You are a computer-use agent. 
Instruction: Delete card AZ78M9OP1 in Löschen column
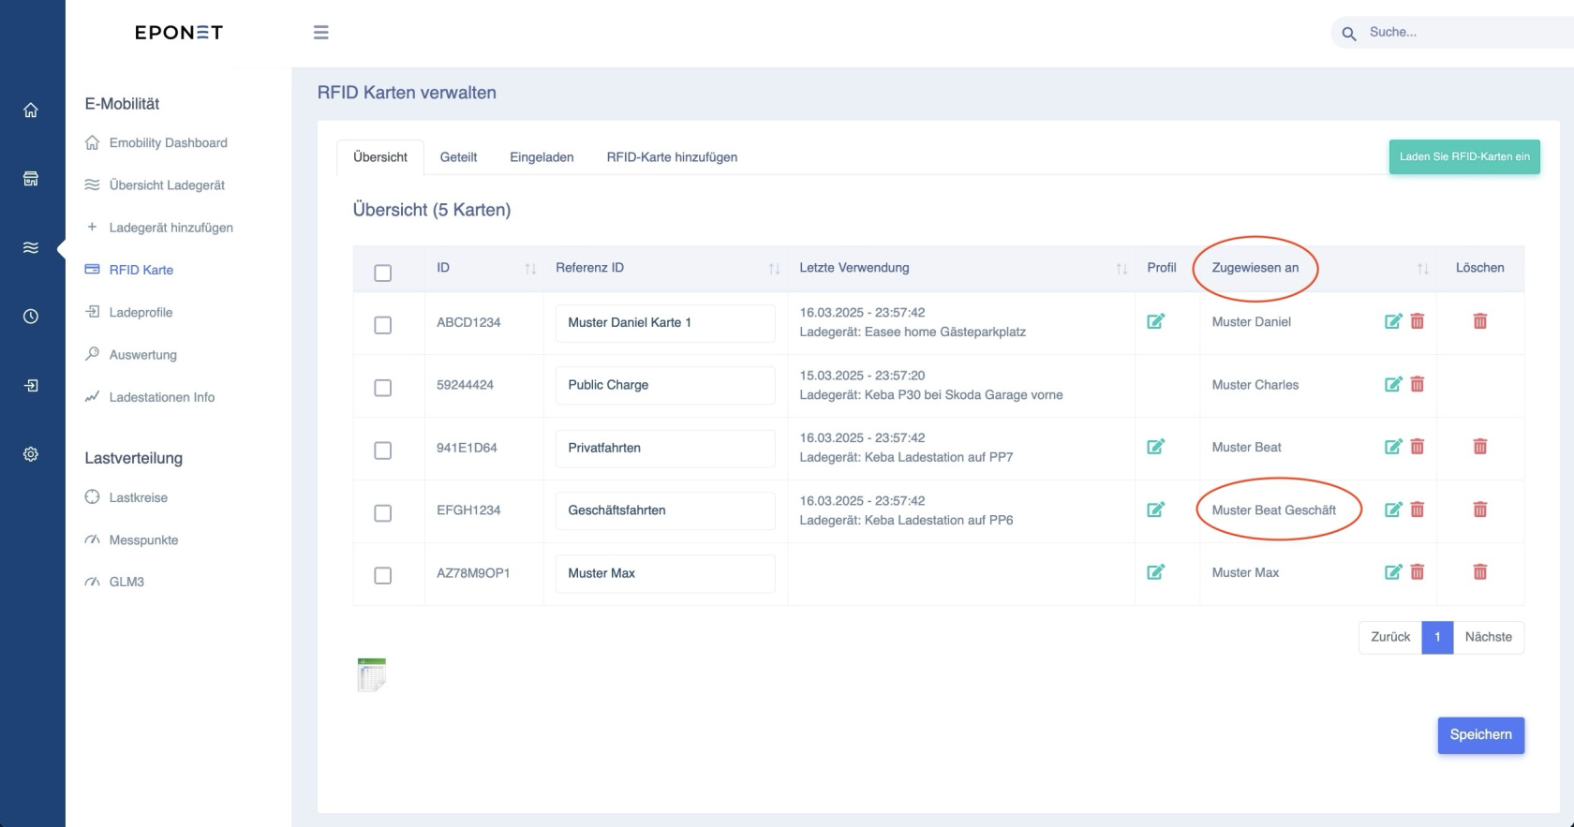coord(1480,571)
